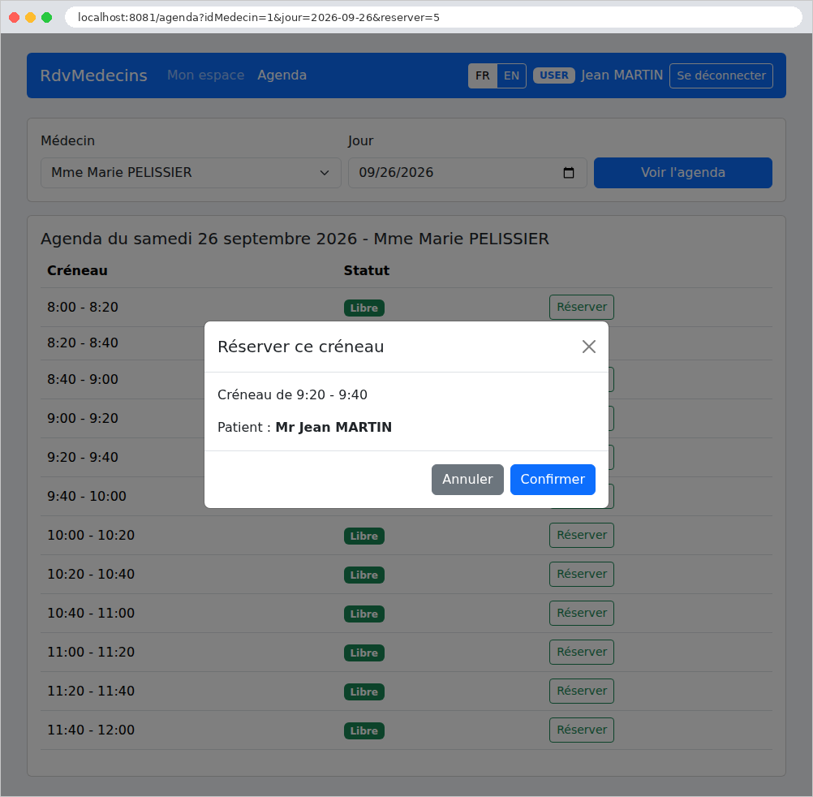Viewport: 813px width, 797px height.
Task: Click "Créneau de 9:20 - 9:40" dialog text
Action: [292, 394]
